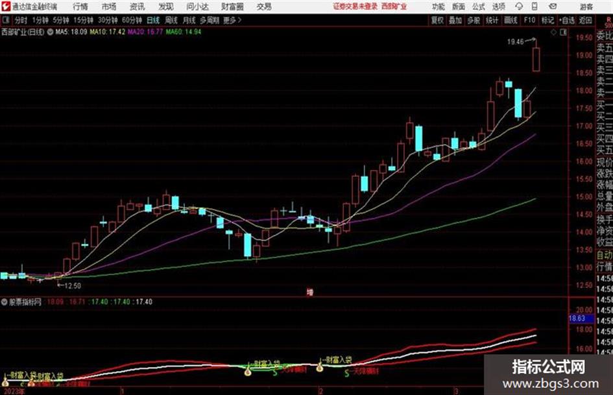613x395 pixels.
Task: Click the 增 marker under the chart
Action: click(310, 292)
